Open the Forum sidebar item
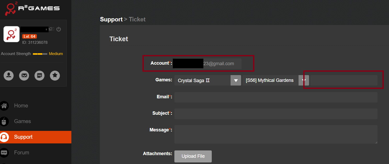 click(21, 153)
